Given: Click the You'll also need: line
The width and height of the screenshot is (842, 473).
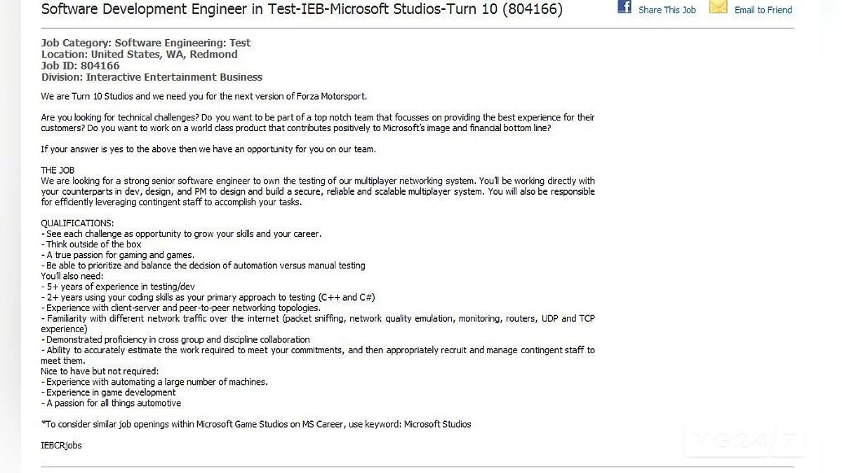Looking at the screenshot, I should [72, 276].
